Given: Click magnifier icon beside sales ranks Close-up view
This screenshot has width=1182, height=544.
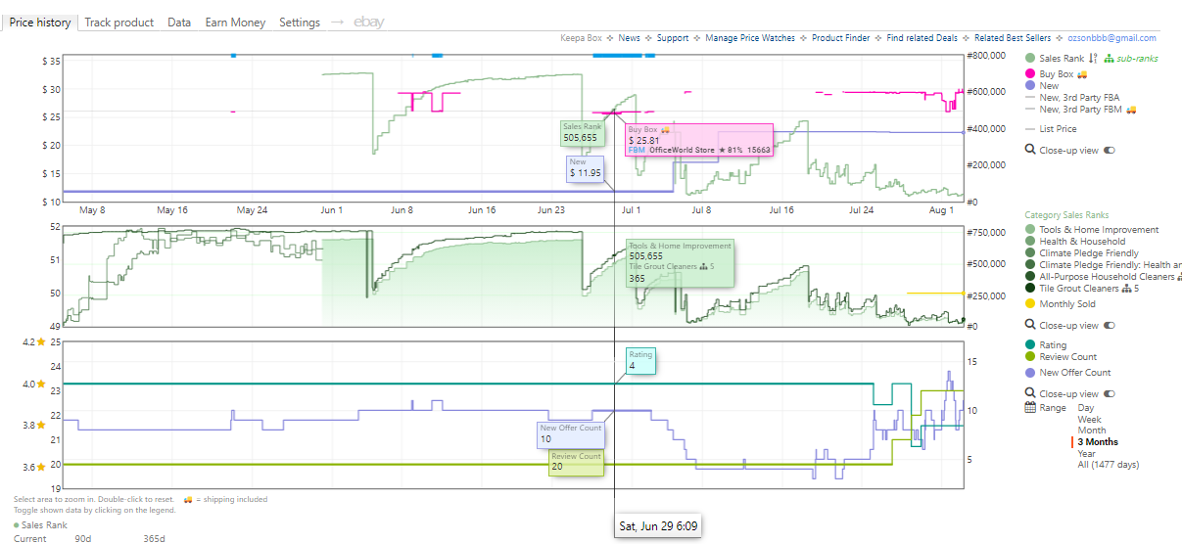Looking at the screenshot, I should point(1030,326).
